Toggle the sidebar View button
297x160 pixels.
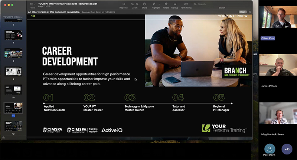pos(32,4)
